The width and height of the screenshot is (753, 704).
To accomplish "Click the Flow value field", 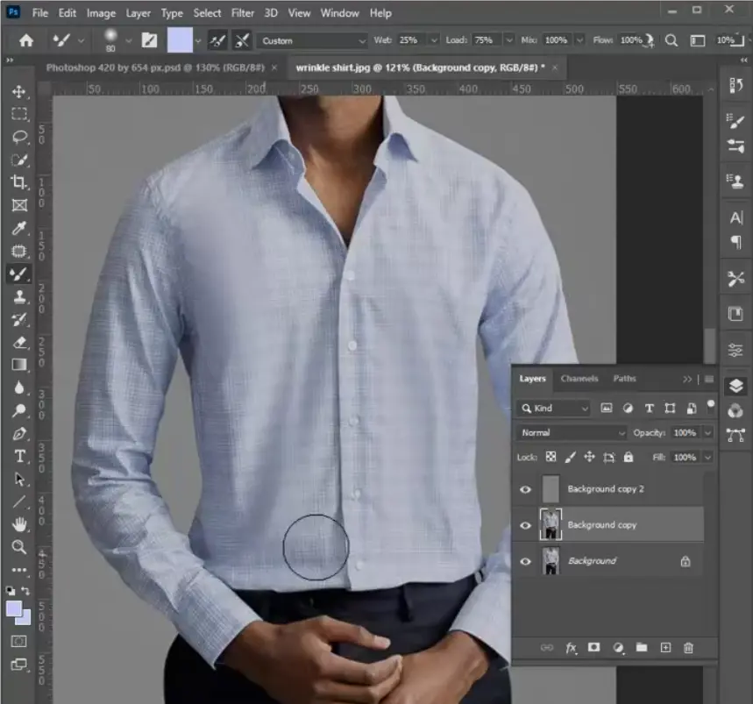I will pyautogui.click(x=630, y=40).
